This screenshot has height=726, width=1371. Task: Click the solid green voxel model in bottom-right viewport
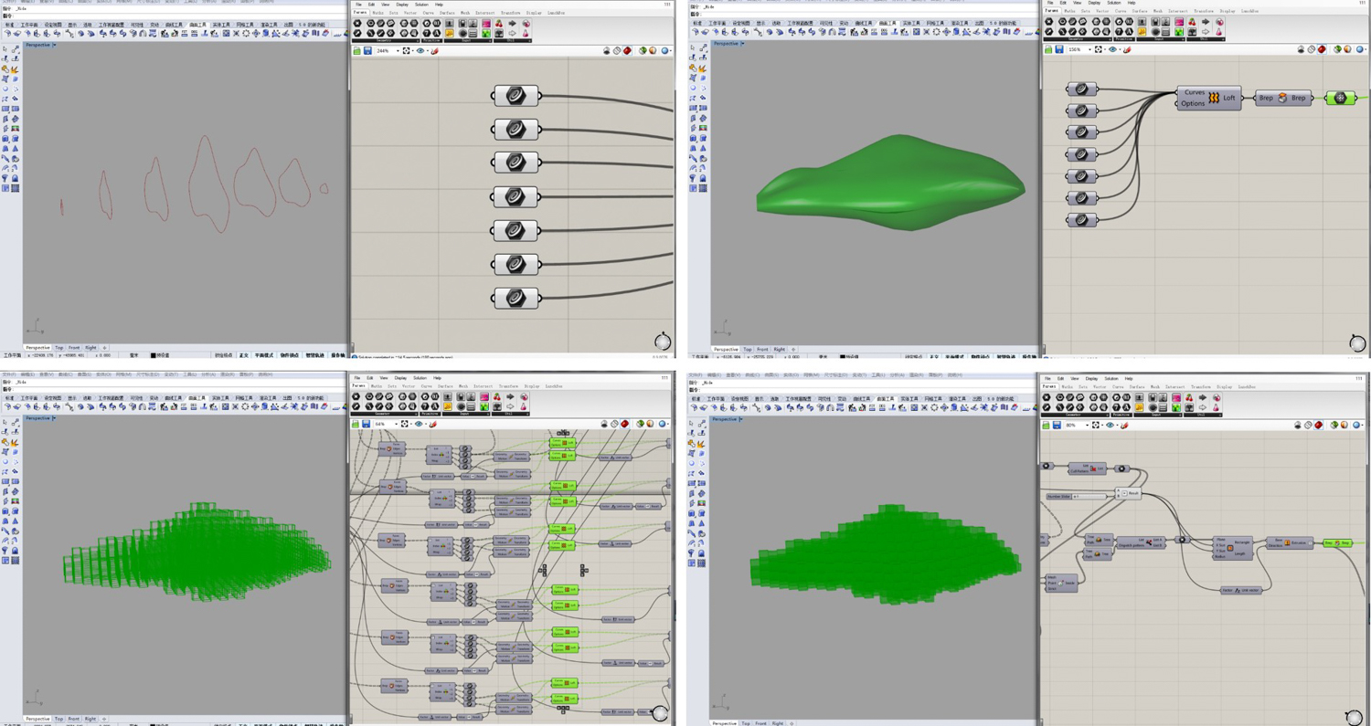(885, 554)
